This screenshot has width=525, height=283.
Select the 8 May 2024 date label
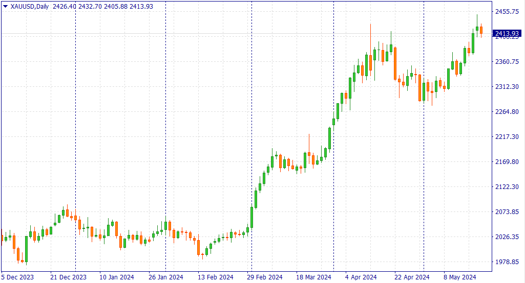point(459,277)
